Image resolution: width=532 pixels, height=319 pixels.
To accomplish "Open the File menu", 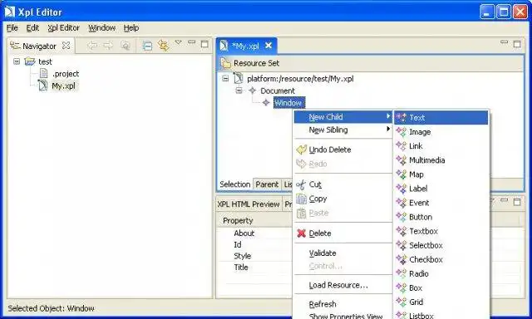I will pyautogui.click(x=12, y=27).
